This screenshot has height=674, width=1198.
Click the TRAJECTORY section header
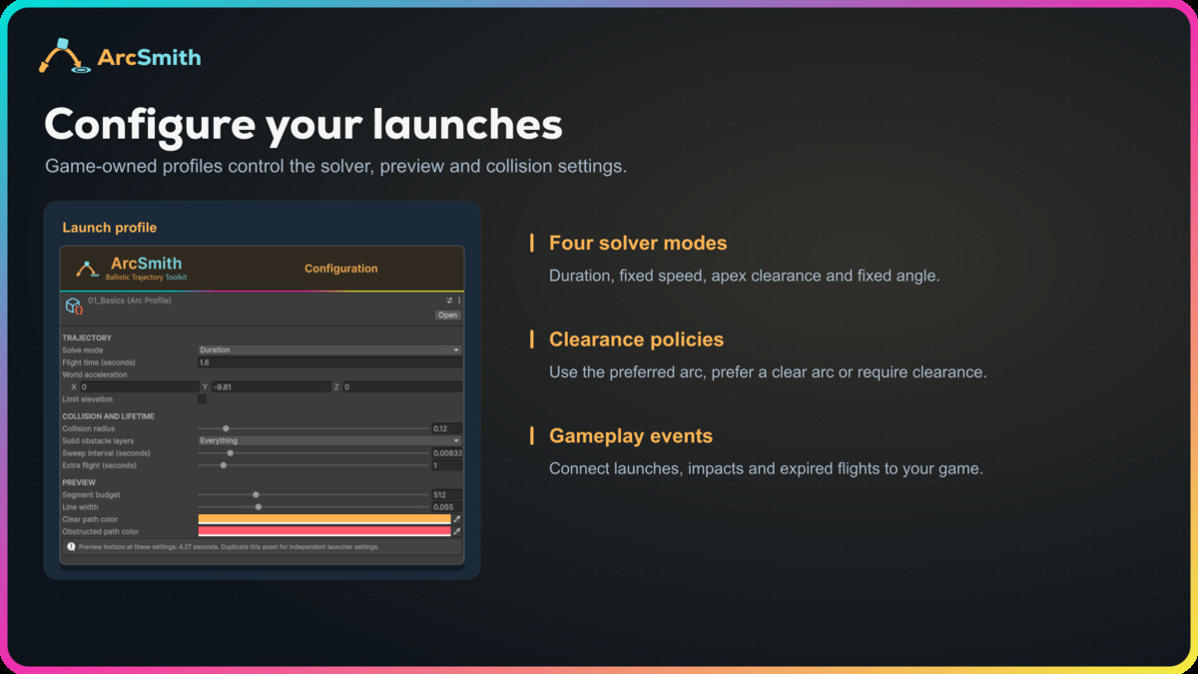tap(87, 337)
